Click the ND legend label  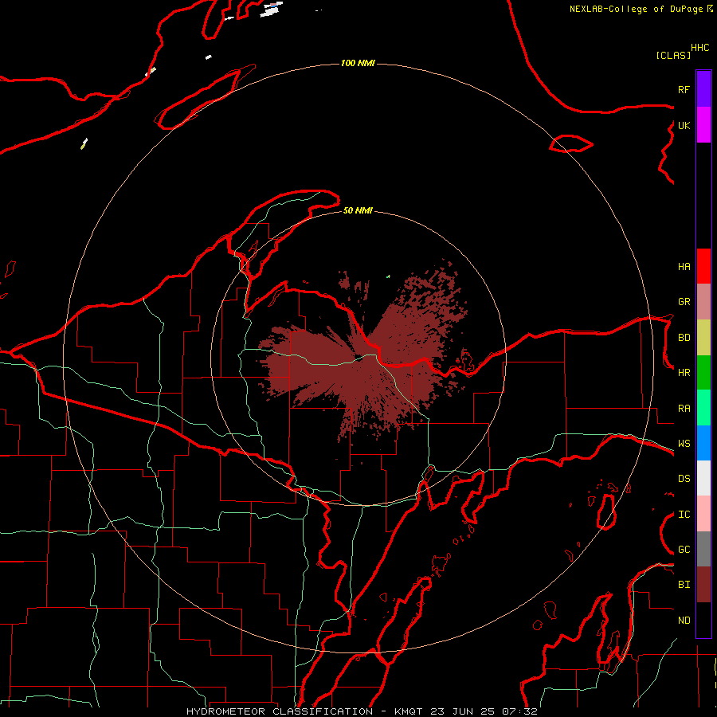[684, 621]
